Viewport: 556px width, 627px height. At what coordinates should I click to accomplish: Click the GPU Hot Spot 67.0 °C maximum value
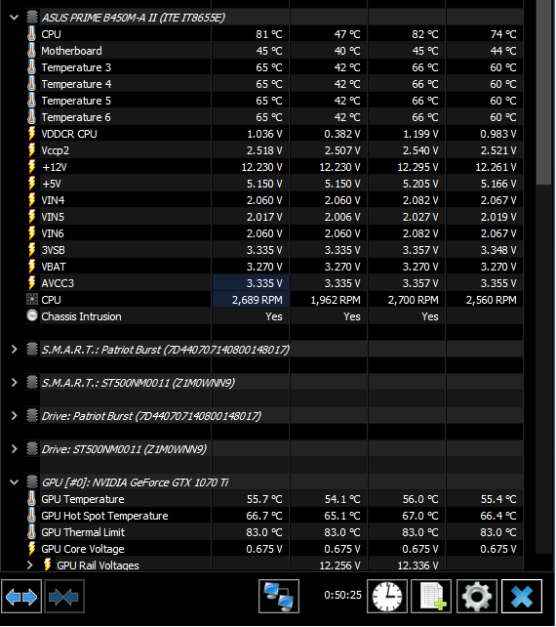pos(420,516)
